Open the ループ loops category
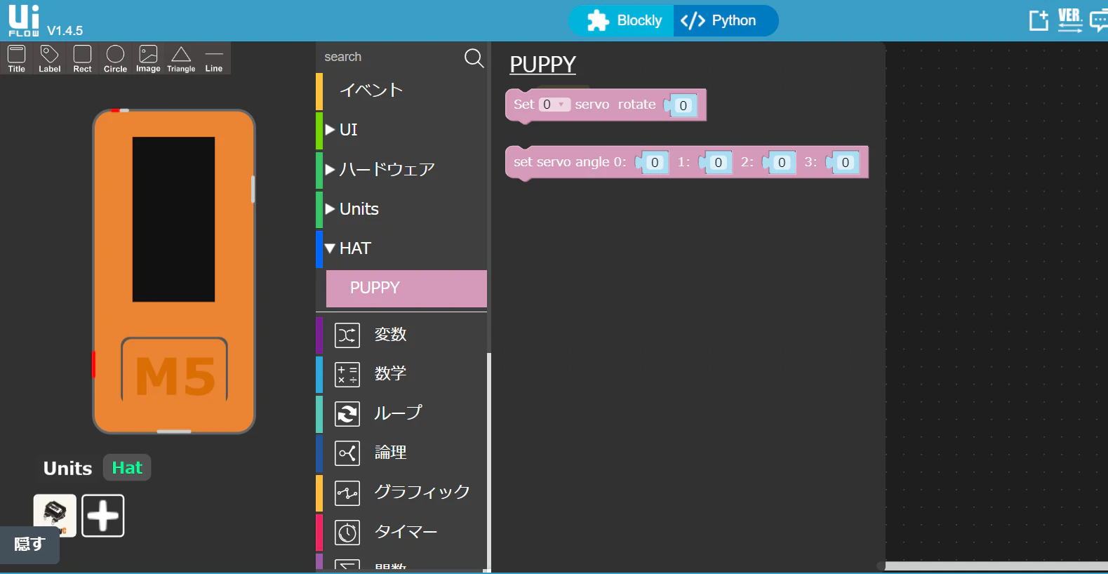The height and width of the screenshot is (574, 1108). [x=401, y=413]
